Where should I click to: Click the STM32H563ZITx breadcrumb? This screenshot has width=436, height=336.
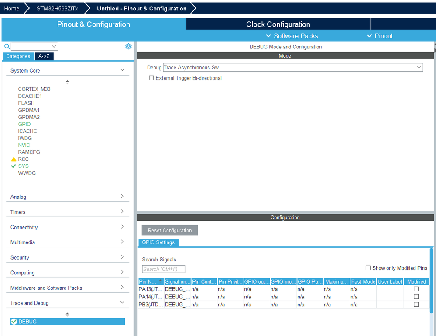point(57,9)
